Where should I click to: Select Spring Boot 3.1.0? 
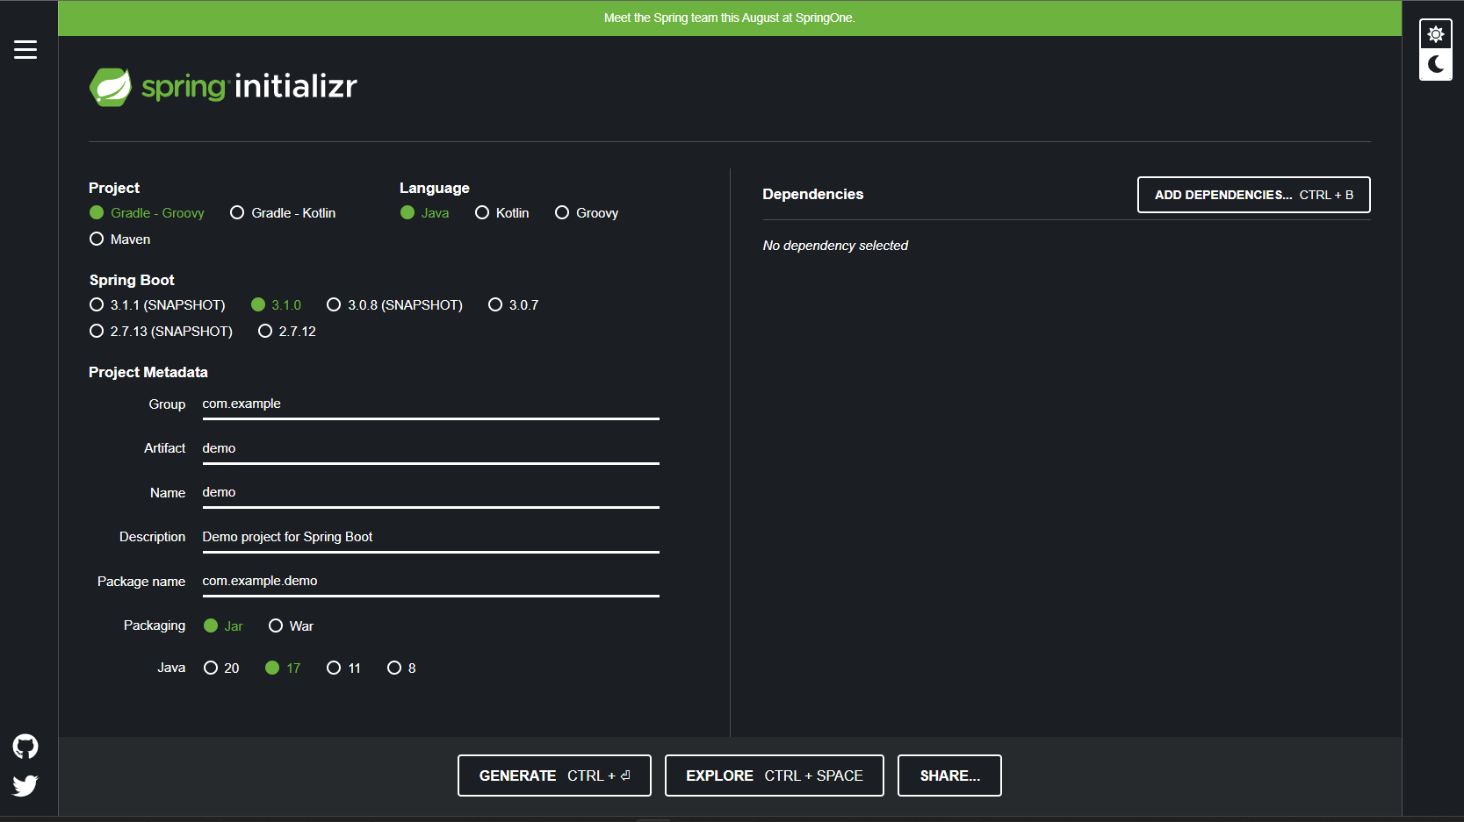pos(276,304)
